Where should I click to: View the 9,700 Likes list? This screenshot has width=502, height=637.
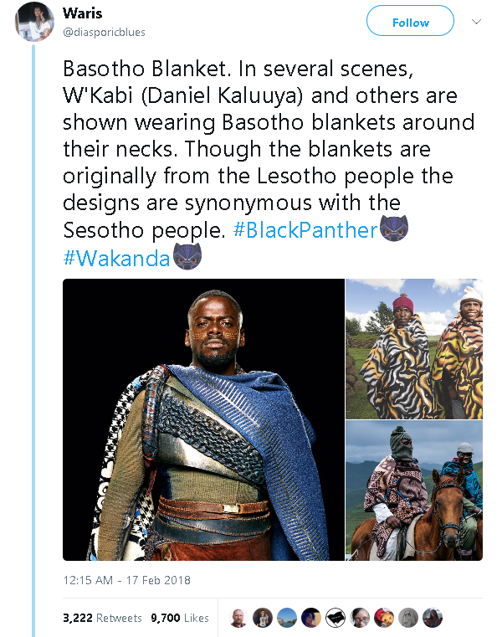(x=179, y=619)
